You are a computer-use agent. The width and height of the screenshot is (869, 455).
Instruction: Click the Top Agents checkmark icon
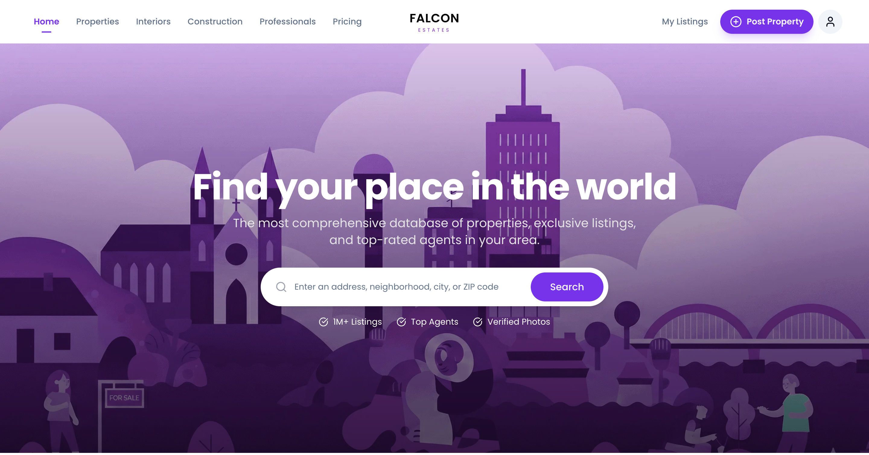click(x=401, y=322)
